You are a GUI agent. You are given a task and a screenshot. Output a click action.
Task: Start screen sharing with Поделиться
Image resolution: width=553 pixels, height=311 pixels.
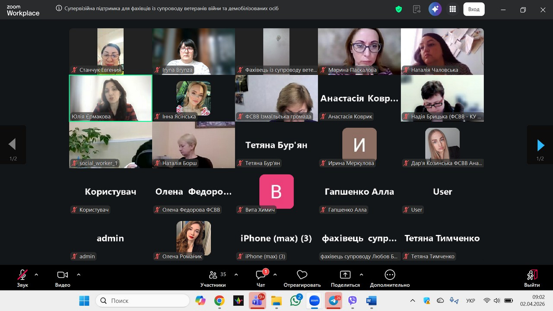tap(345, 278)
